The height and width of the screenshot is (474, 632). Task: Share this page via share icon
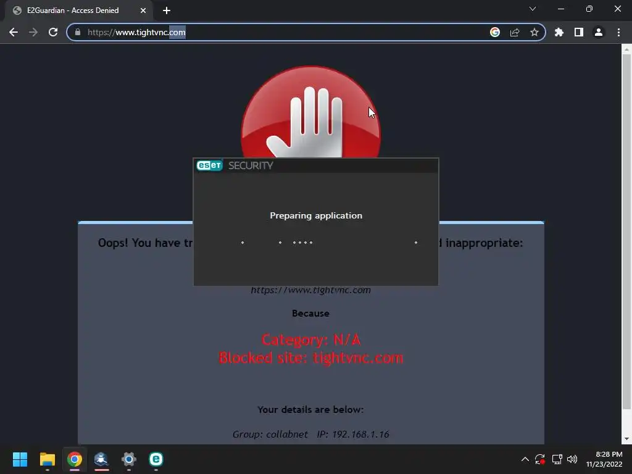pos(515,32)
